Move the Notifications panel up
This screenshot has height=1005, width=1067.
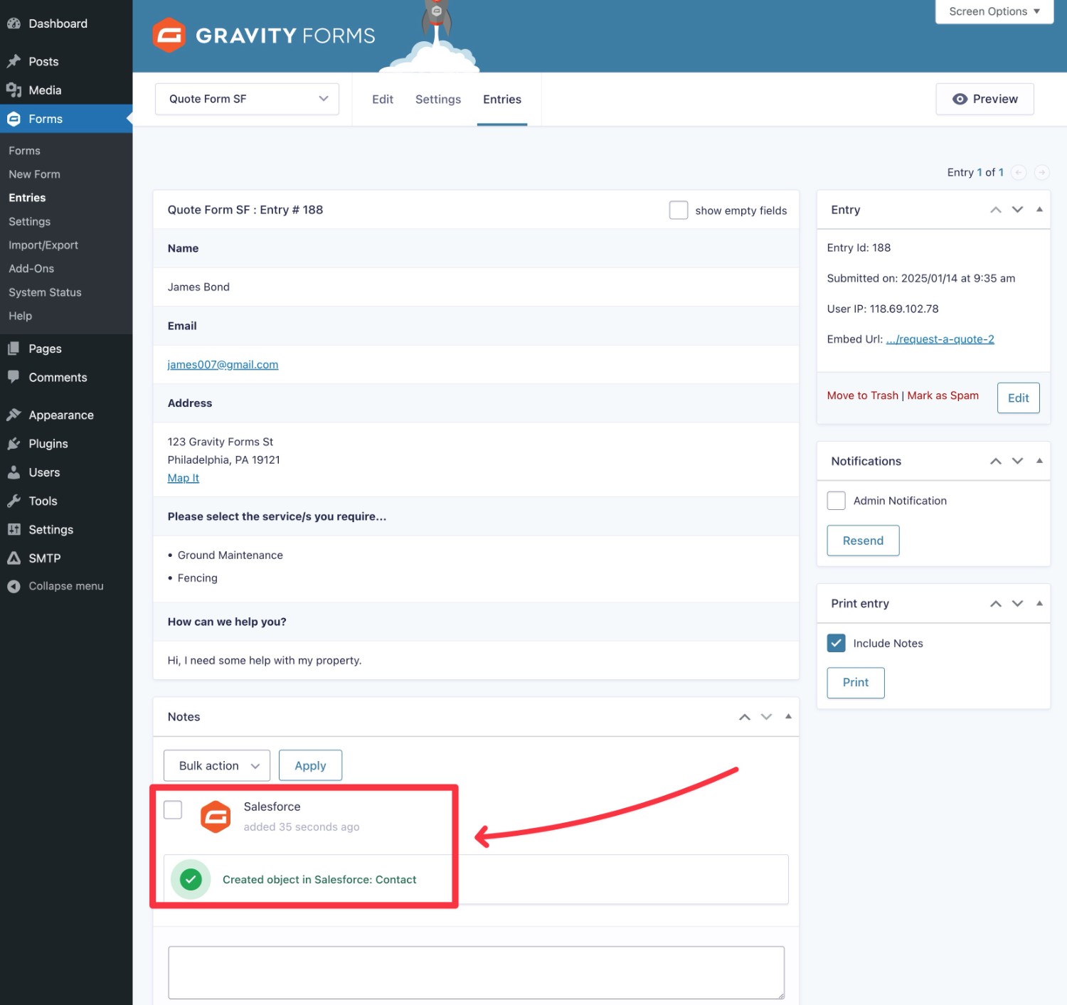pyautogui.click(x=996, y=461)
